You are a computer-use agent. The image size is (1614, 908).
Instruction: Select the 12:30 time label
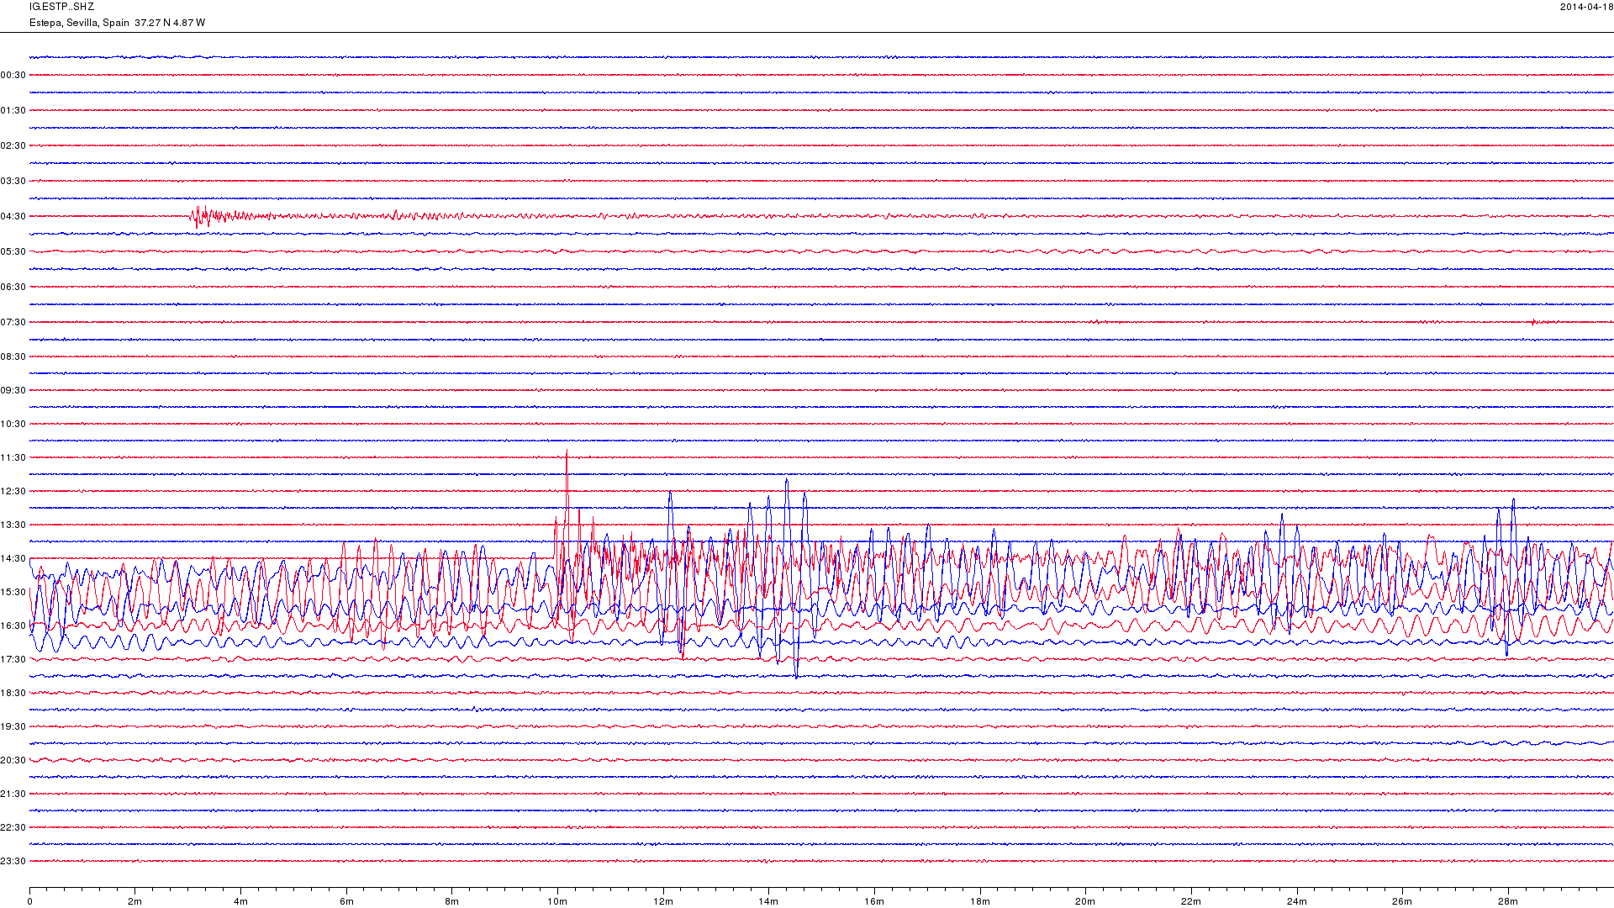coord(13,491)
